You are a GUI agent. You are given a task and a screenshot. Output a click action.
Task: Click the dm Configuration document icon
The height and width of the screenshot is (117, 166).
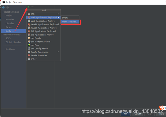coord(29,48)
